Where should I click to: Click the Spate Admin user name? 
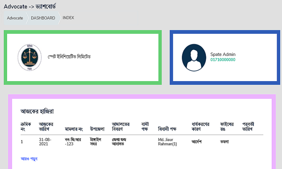point(223,54)
